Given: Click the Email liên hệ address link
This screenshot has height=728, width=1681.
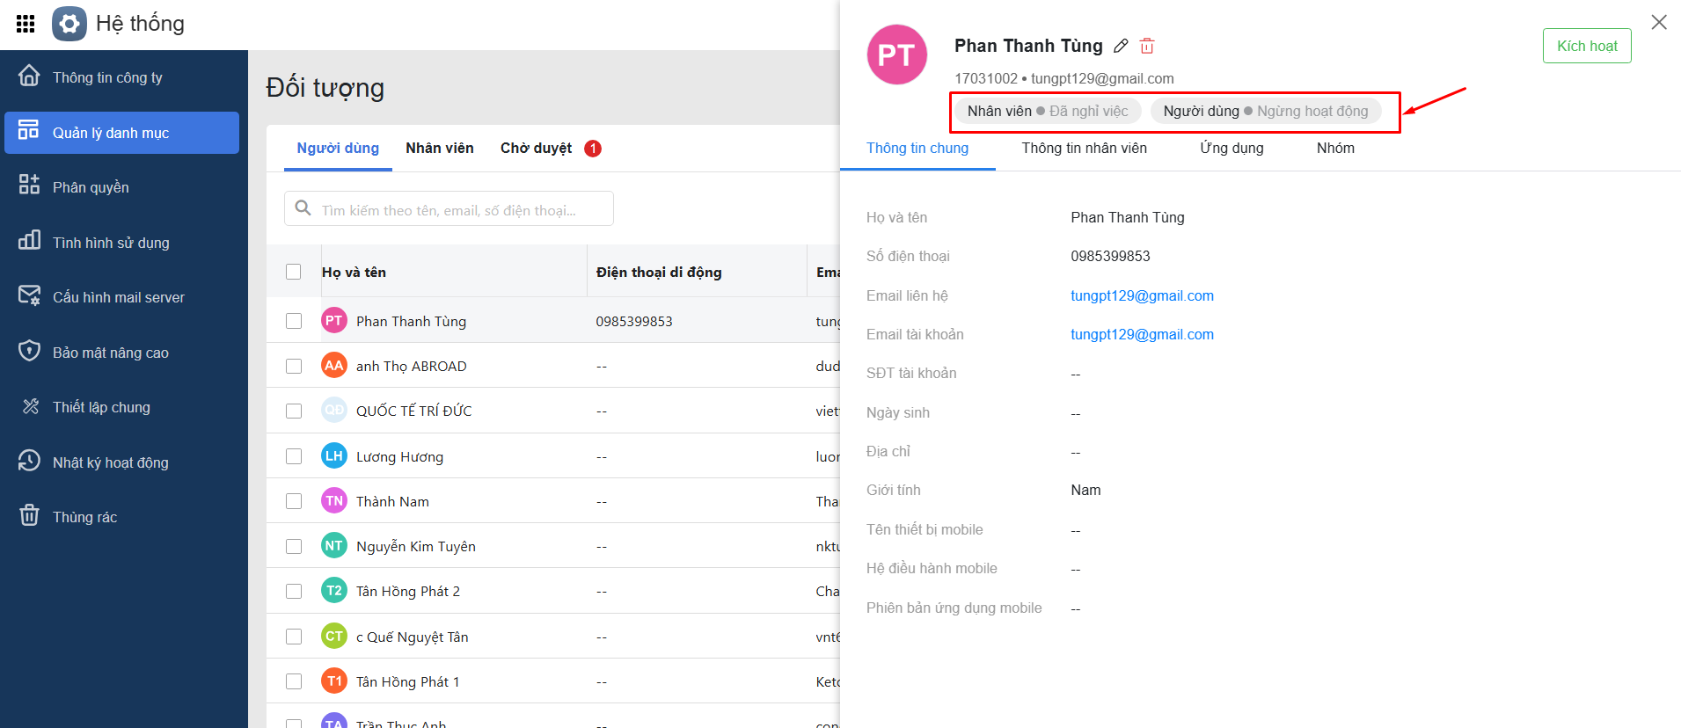Looking at the screenshot, I should [1142, 295].
